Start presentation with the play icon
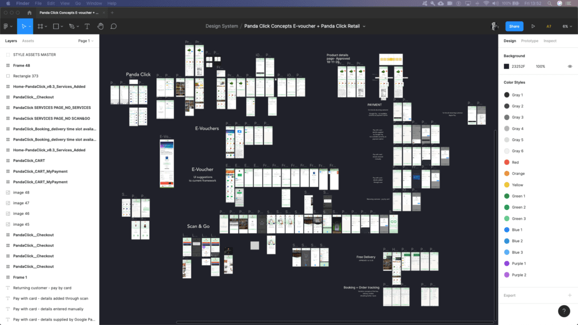578x325 pixels. point(533,26)
